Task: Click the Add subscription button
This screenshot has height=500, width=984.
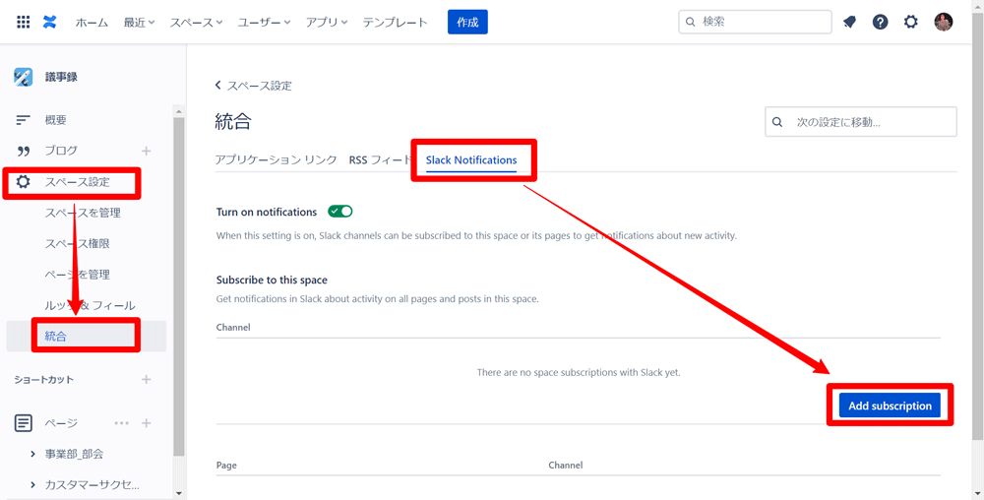Action: point(890,406)
